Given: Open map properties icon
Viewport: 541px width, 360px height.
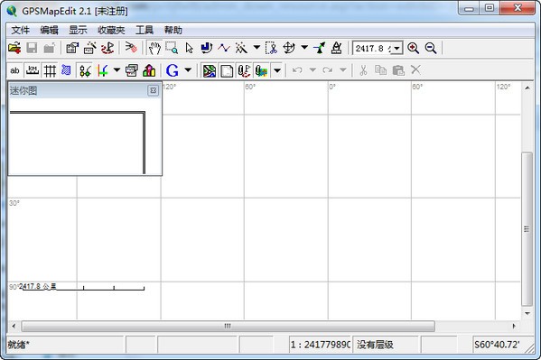Looking at the screenshot, I should pos(72,48).
